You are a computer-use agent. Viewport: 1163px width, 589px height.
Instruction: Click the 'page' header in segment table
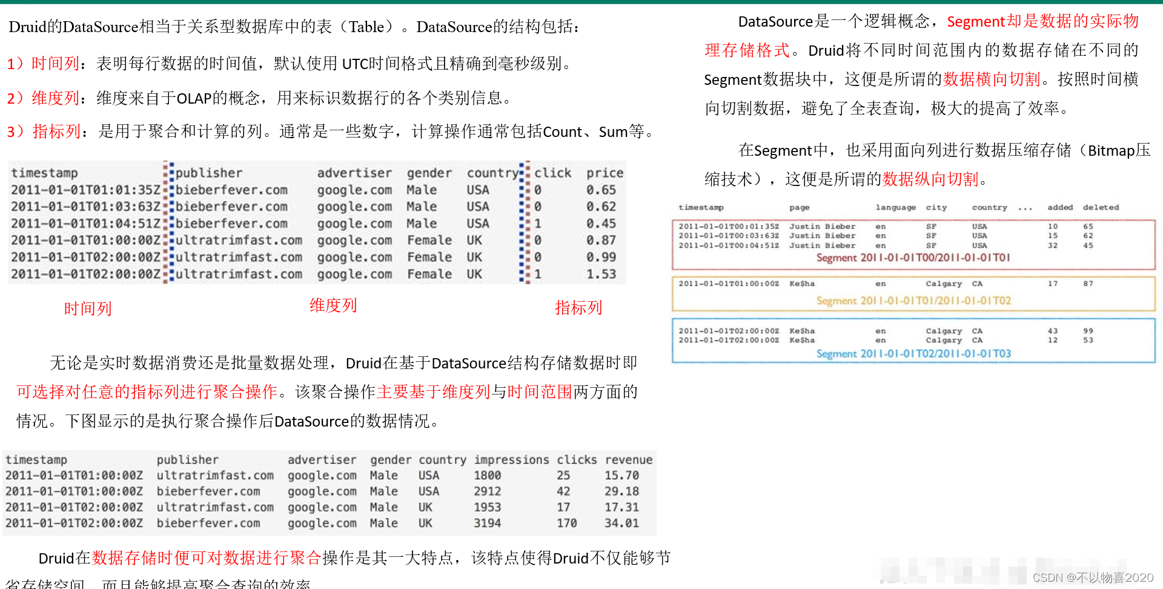[x=799, y=207]
